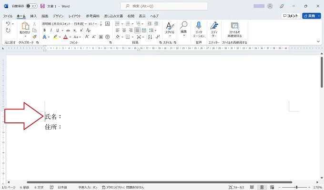Open the ファイル tab
Image resolution: width=324 pixels, height=190 pixels.
8,16
